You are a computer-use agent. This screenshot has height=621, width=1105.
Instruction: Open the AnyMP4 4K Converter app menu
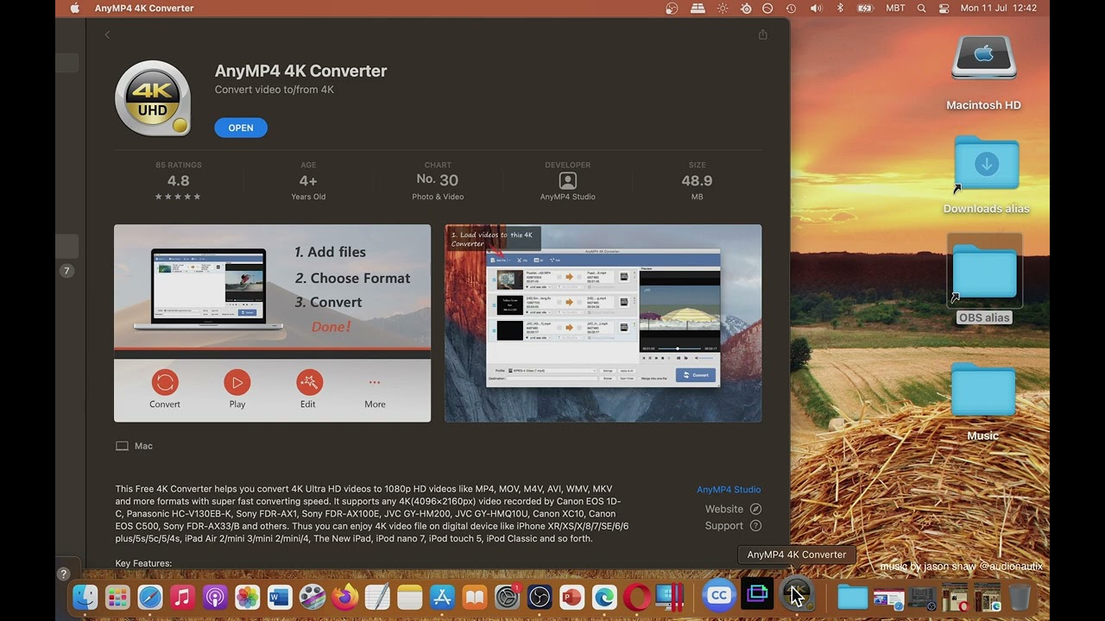tap(144, 8)
